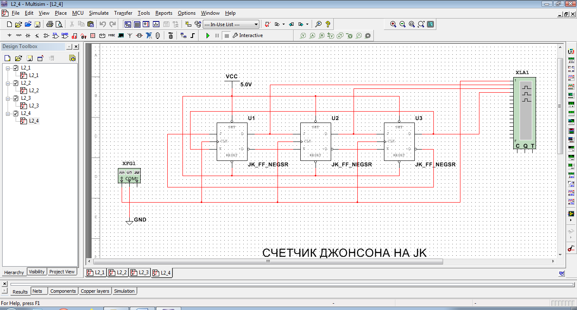Click the Zoom to Area icon

coord(412,24)
